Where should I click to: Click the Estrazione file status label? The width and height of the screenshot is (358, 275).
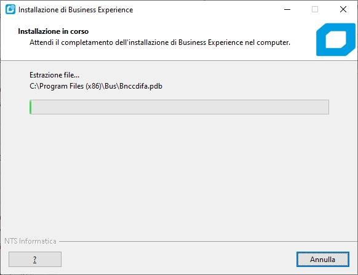point(54,75)
